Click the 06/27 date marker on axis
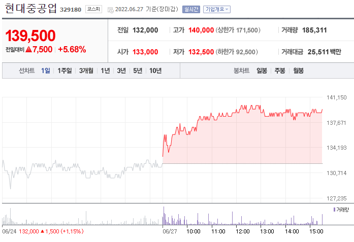This screenshot has height=242, width=354. [170, 231]
